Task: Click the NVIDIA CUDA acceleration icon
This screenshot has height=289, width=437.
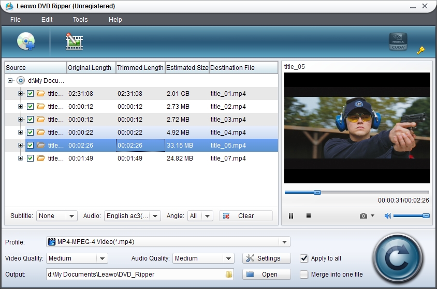Action: click(x=398, y=42)
